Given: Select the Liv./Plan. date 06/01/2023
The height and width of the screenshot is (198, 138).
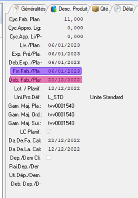Looking at the screenshot, I should click(x=64, y=45).
